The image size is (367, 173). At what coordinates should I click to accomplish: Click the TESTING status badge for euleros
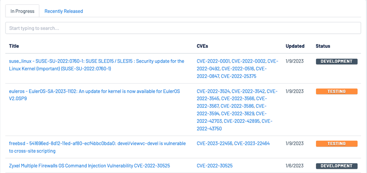[337, 91]
